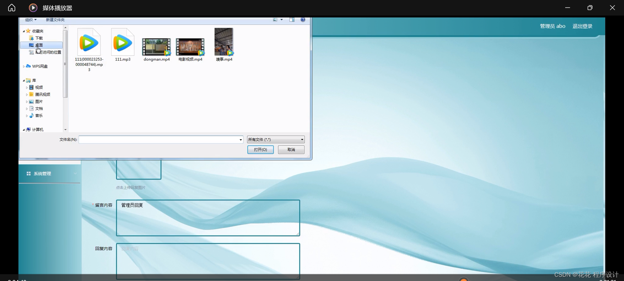
Task: Select the dongman.mp4 video thumbnail
Action: click(156, 47)
